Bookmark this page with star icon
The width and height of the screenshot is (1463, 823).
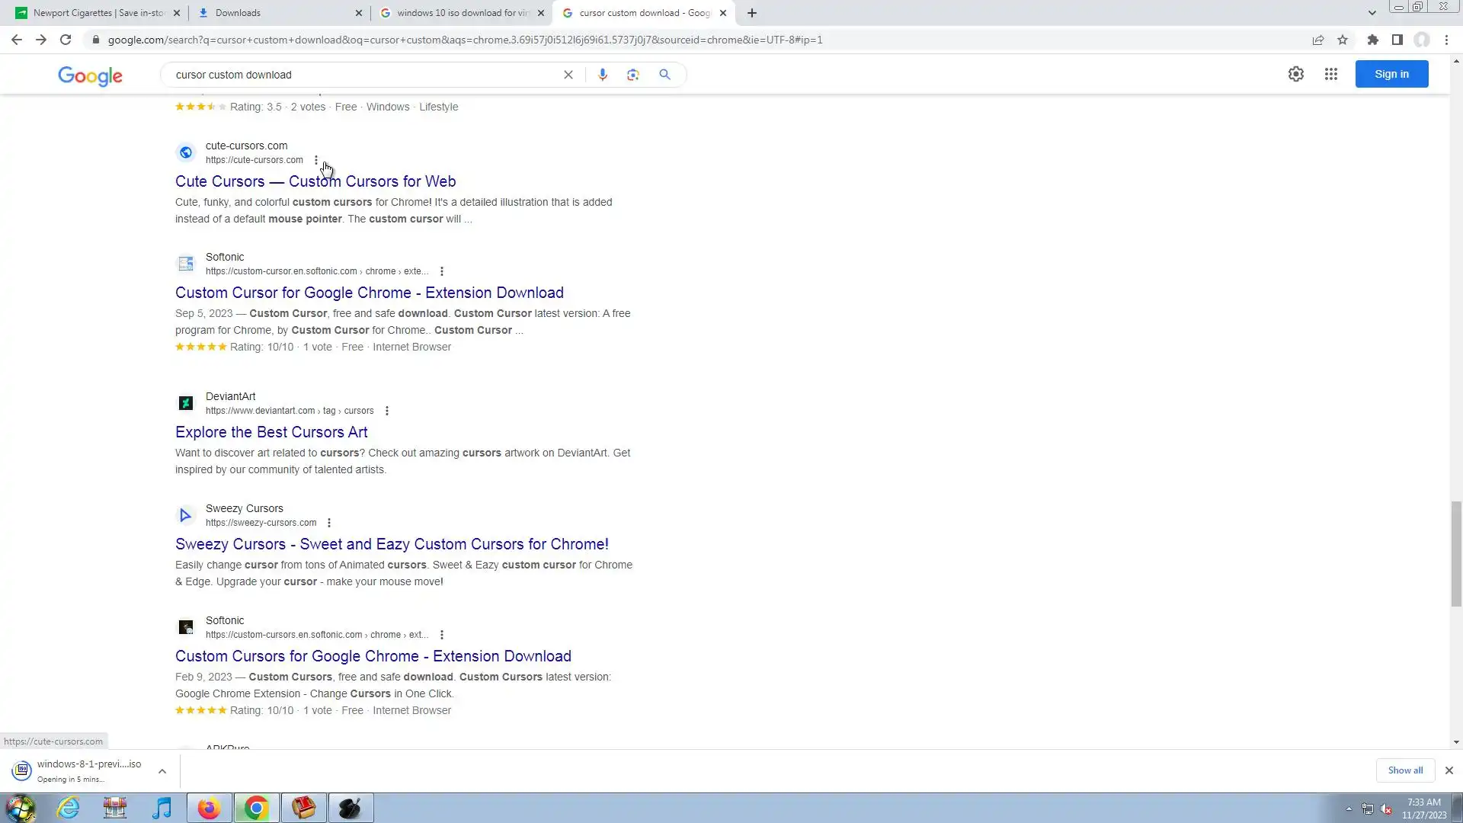(x=1343, y=40)
